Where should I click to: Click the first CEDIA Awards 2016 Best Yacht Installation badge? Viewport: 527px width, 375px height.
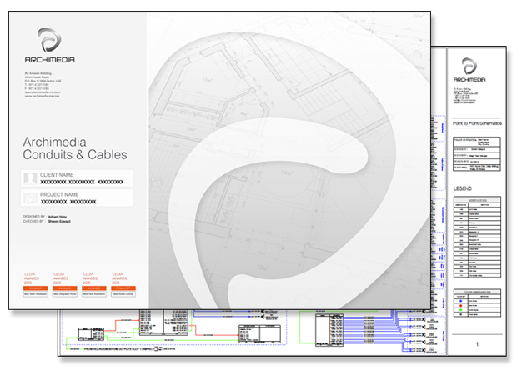[x=35, y=284]
